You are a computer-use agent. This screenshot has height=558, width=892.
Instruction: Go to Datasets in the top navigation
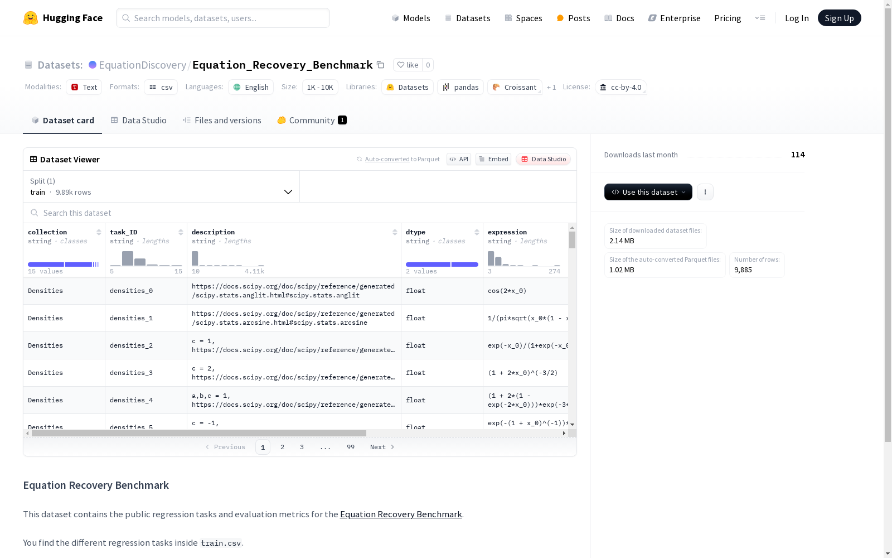point(467,18)
